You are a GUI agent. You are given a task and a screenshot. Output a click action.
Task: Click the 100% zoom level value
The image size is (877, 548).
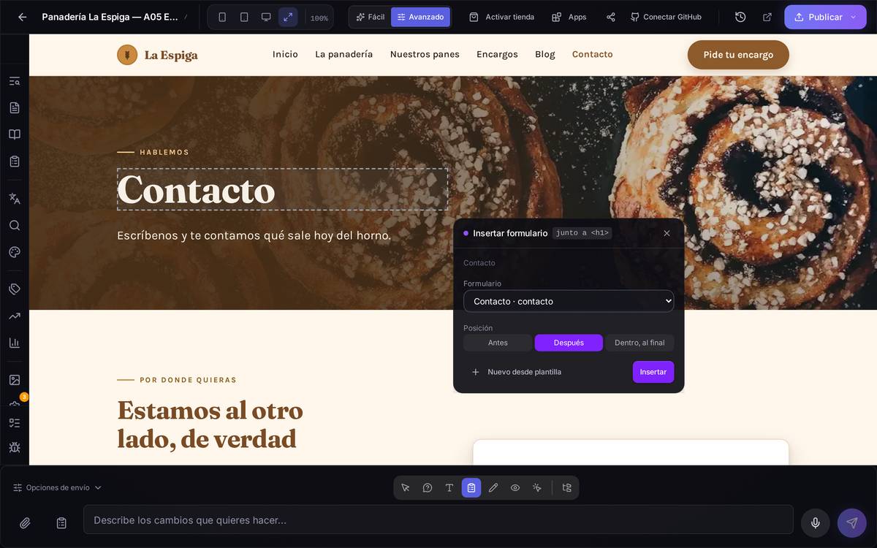pos(319,18)
